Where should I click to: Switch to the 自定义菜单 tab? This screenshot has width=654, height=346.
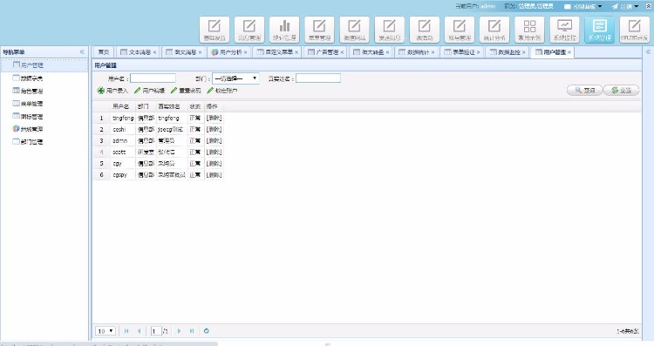(x=276, y=52)
